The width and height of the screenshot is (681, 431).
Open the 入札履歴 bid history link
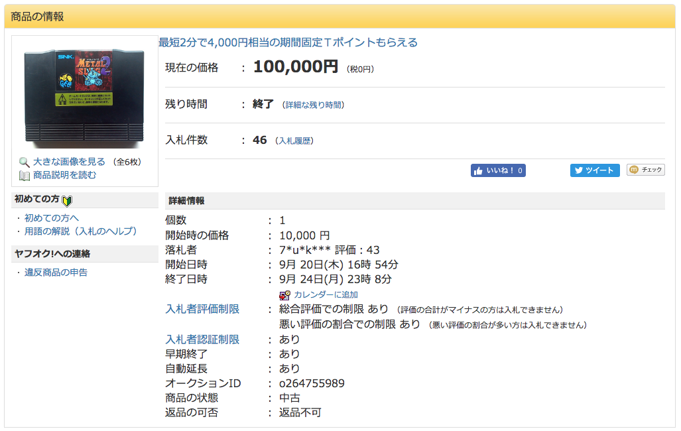pyautogui.click(x=294, y=141)
